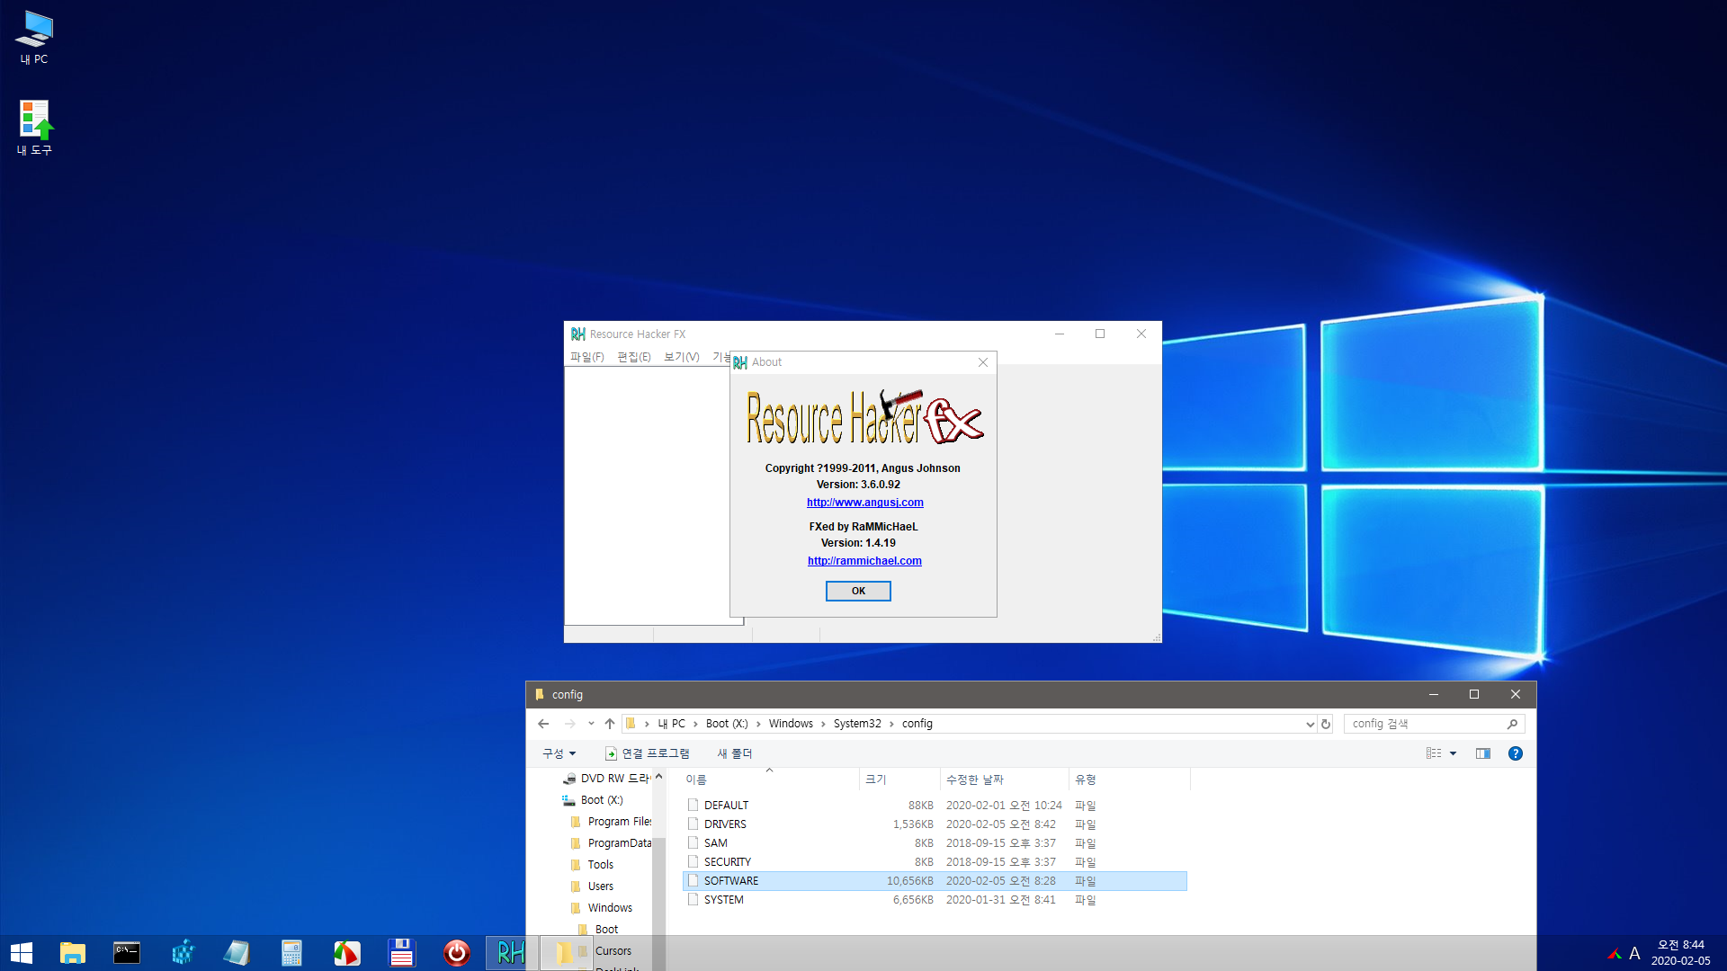
Task: Open Calculator from the taskbar
Action: click(291, 953)
